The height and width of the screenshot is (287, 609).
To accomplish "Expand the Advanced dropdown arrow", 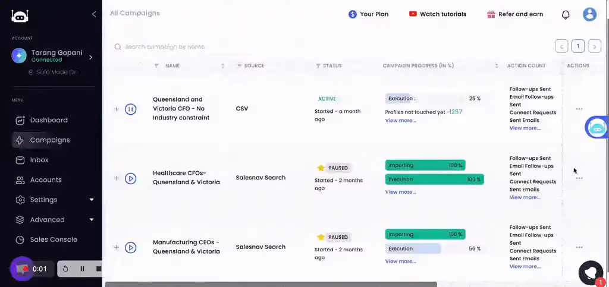I will pos(92,219).
